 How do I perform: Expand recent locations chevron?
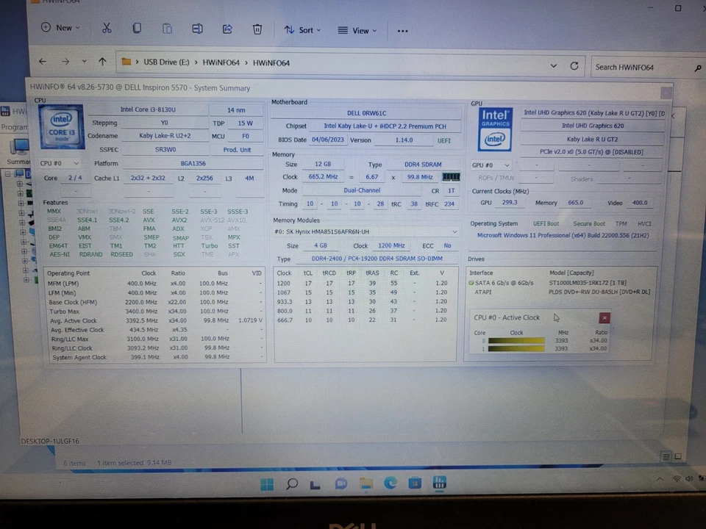pos(84,61)
